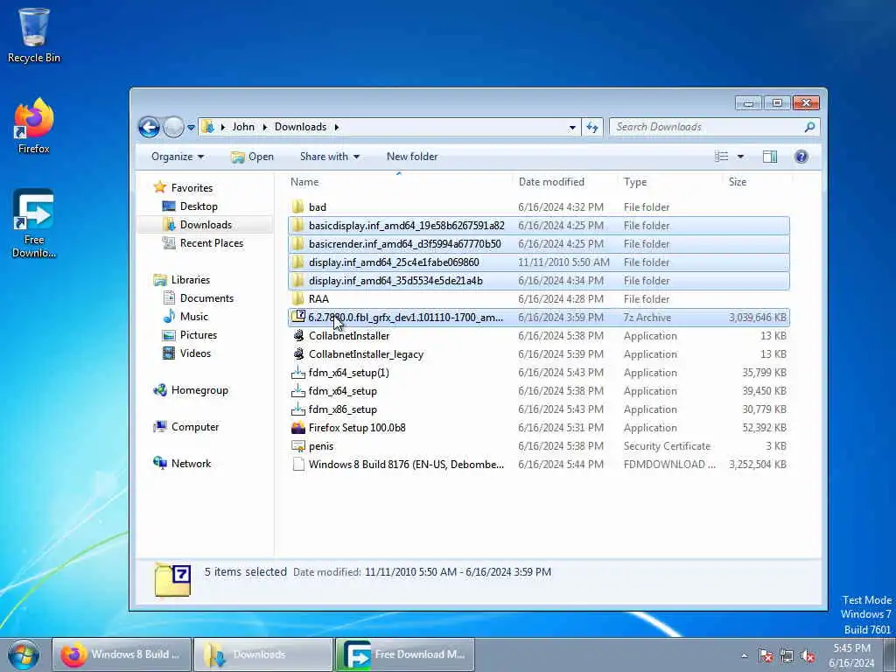Select Downloads in the address breadcrumb
The width and height of the screenshot is (896, 672).
(x=301, y=127)
